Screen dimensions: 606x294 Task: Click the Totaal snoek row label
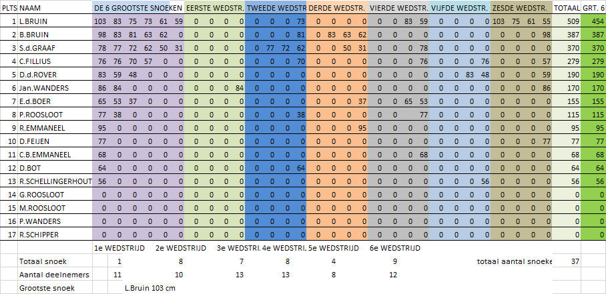[x=40, y=261]
